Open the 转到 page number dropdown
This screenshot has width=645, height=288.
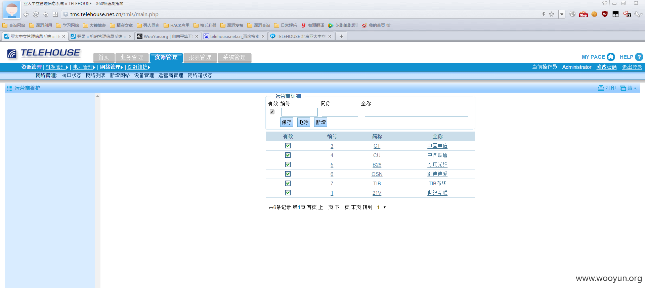click(x=381, y=207)
